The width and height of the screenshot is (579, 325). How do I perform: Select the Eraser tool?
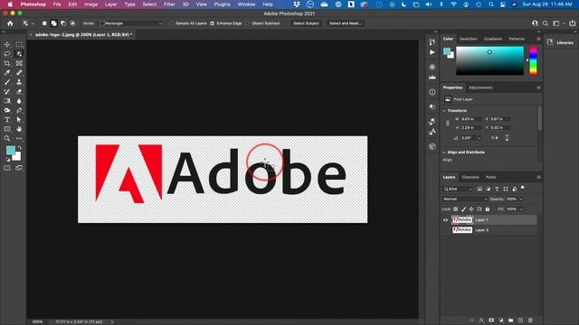tap(19, 91)
